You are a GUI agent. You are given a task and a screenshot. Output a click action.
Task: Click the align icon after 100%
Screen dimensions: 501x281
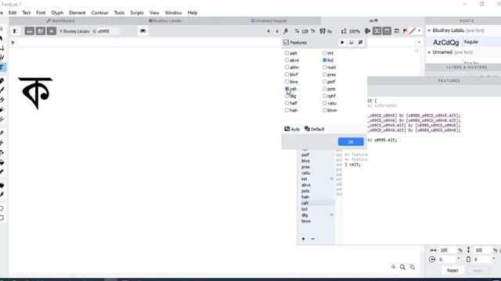367,31
